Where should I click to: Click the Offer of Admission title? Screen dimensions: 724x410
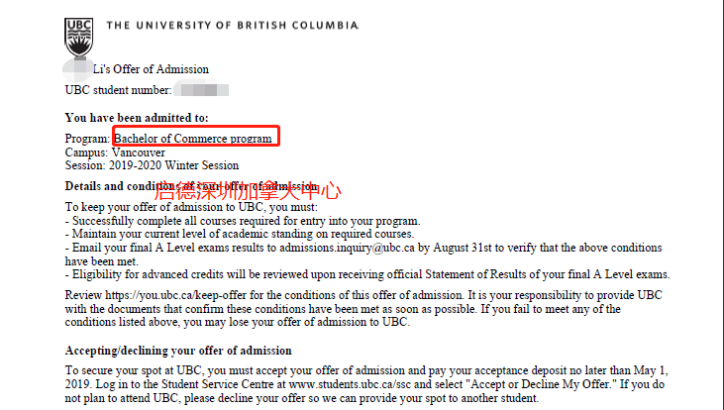point(151,69)
